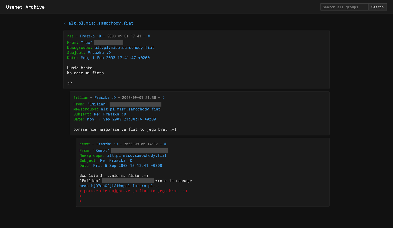The image size is (393, 228).
Task: Click the Search button
Action: pyautogui.click(x=377, y=7)
